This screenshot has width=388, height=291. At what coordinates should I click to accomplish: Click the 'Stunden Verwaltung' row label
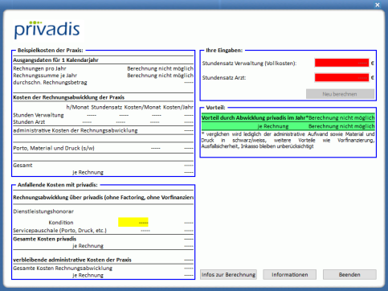click(39, 115)
